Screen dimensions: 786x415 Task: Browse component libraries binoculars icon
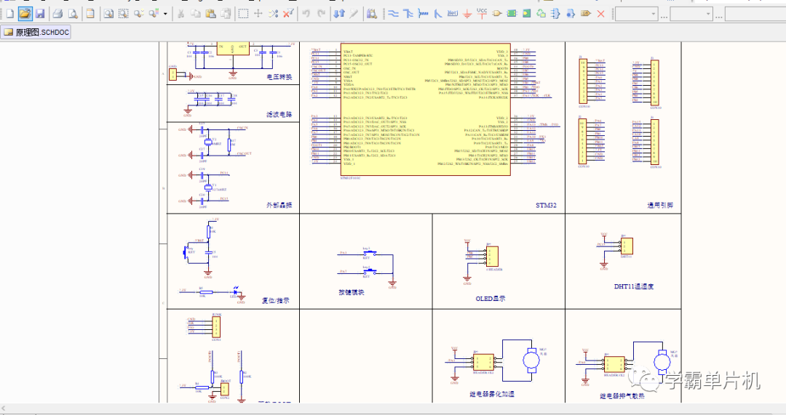click(x=371, y=14)
